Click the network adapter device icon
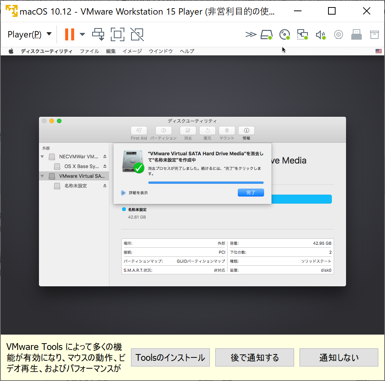 coord(303,34)
